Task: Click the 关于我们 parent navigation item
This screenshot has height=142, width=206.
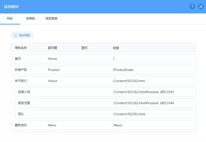Action: [x=21, y=81]
